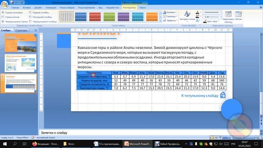Open the Windows notification center
The height and width of the screenshot is (148, 263).
256,144
